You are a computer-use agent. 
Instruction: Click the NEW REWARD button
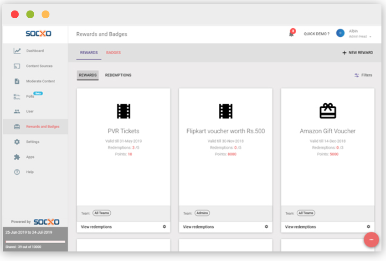coord(358,53)
